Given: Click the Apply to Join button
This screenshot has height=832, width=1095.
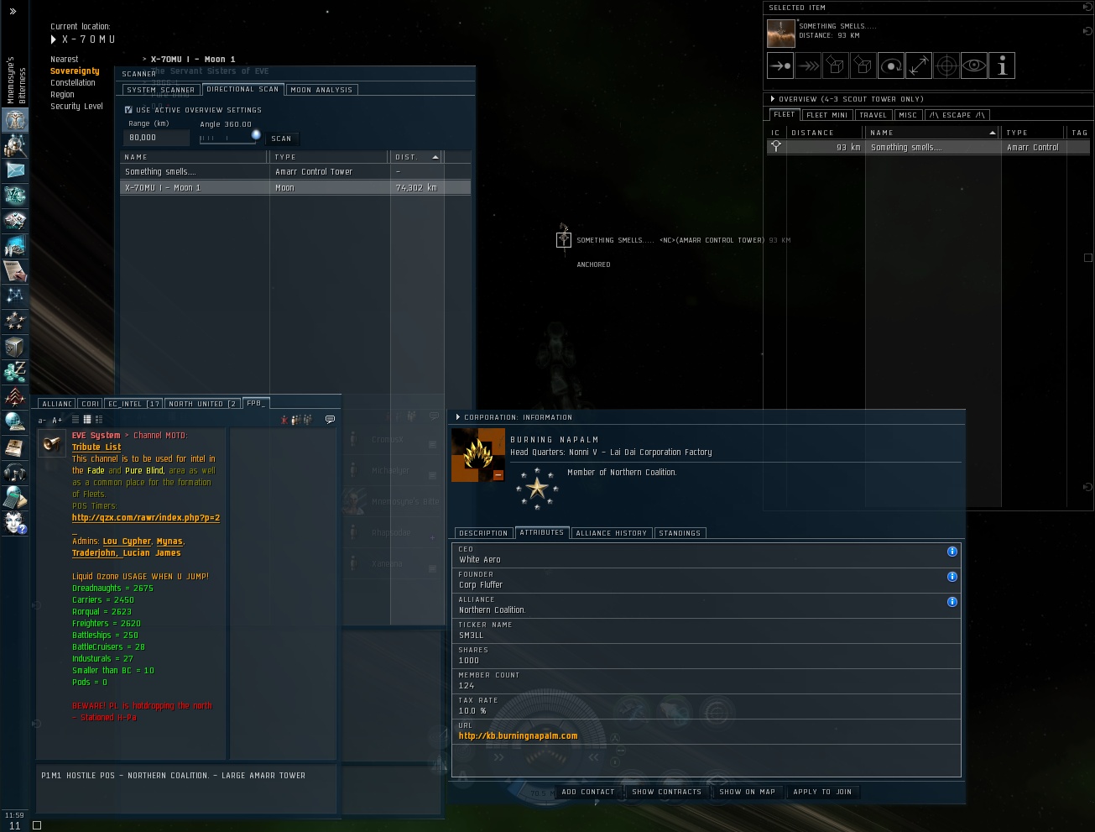Looking at the screenshot, I should (822, 792).
